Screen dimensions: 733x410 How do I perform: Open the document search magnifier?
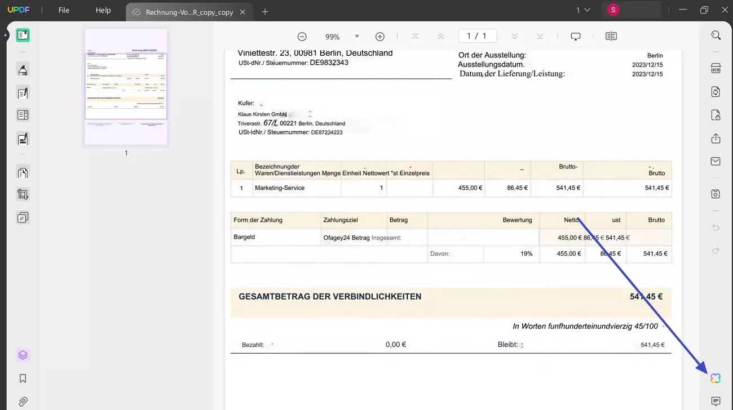click(715, 35)
